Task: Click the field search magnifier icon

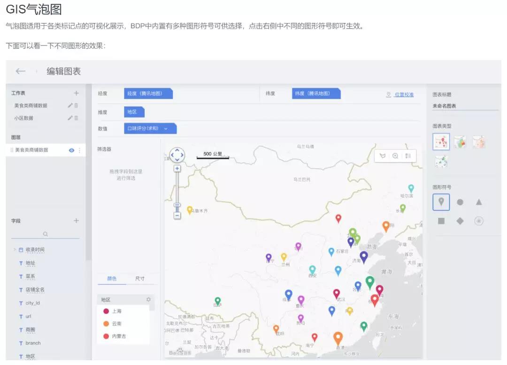Action: tap(45, 234)
